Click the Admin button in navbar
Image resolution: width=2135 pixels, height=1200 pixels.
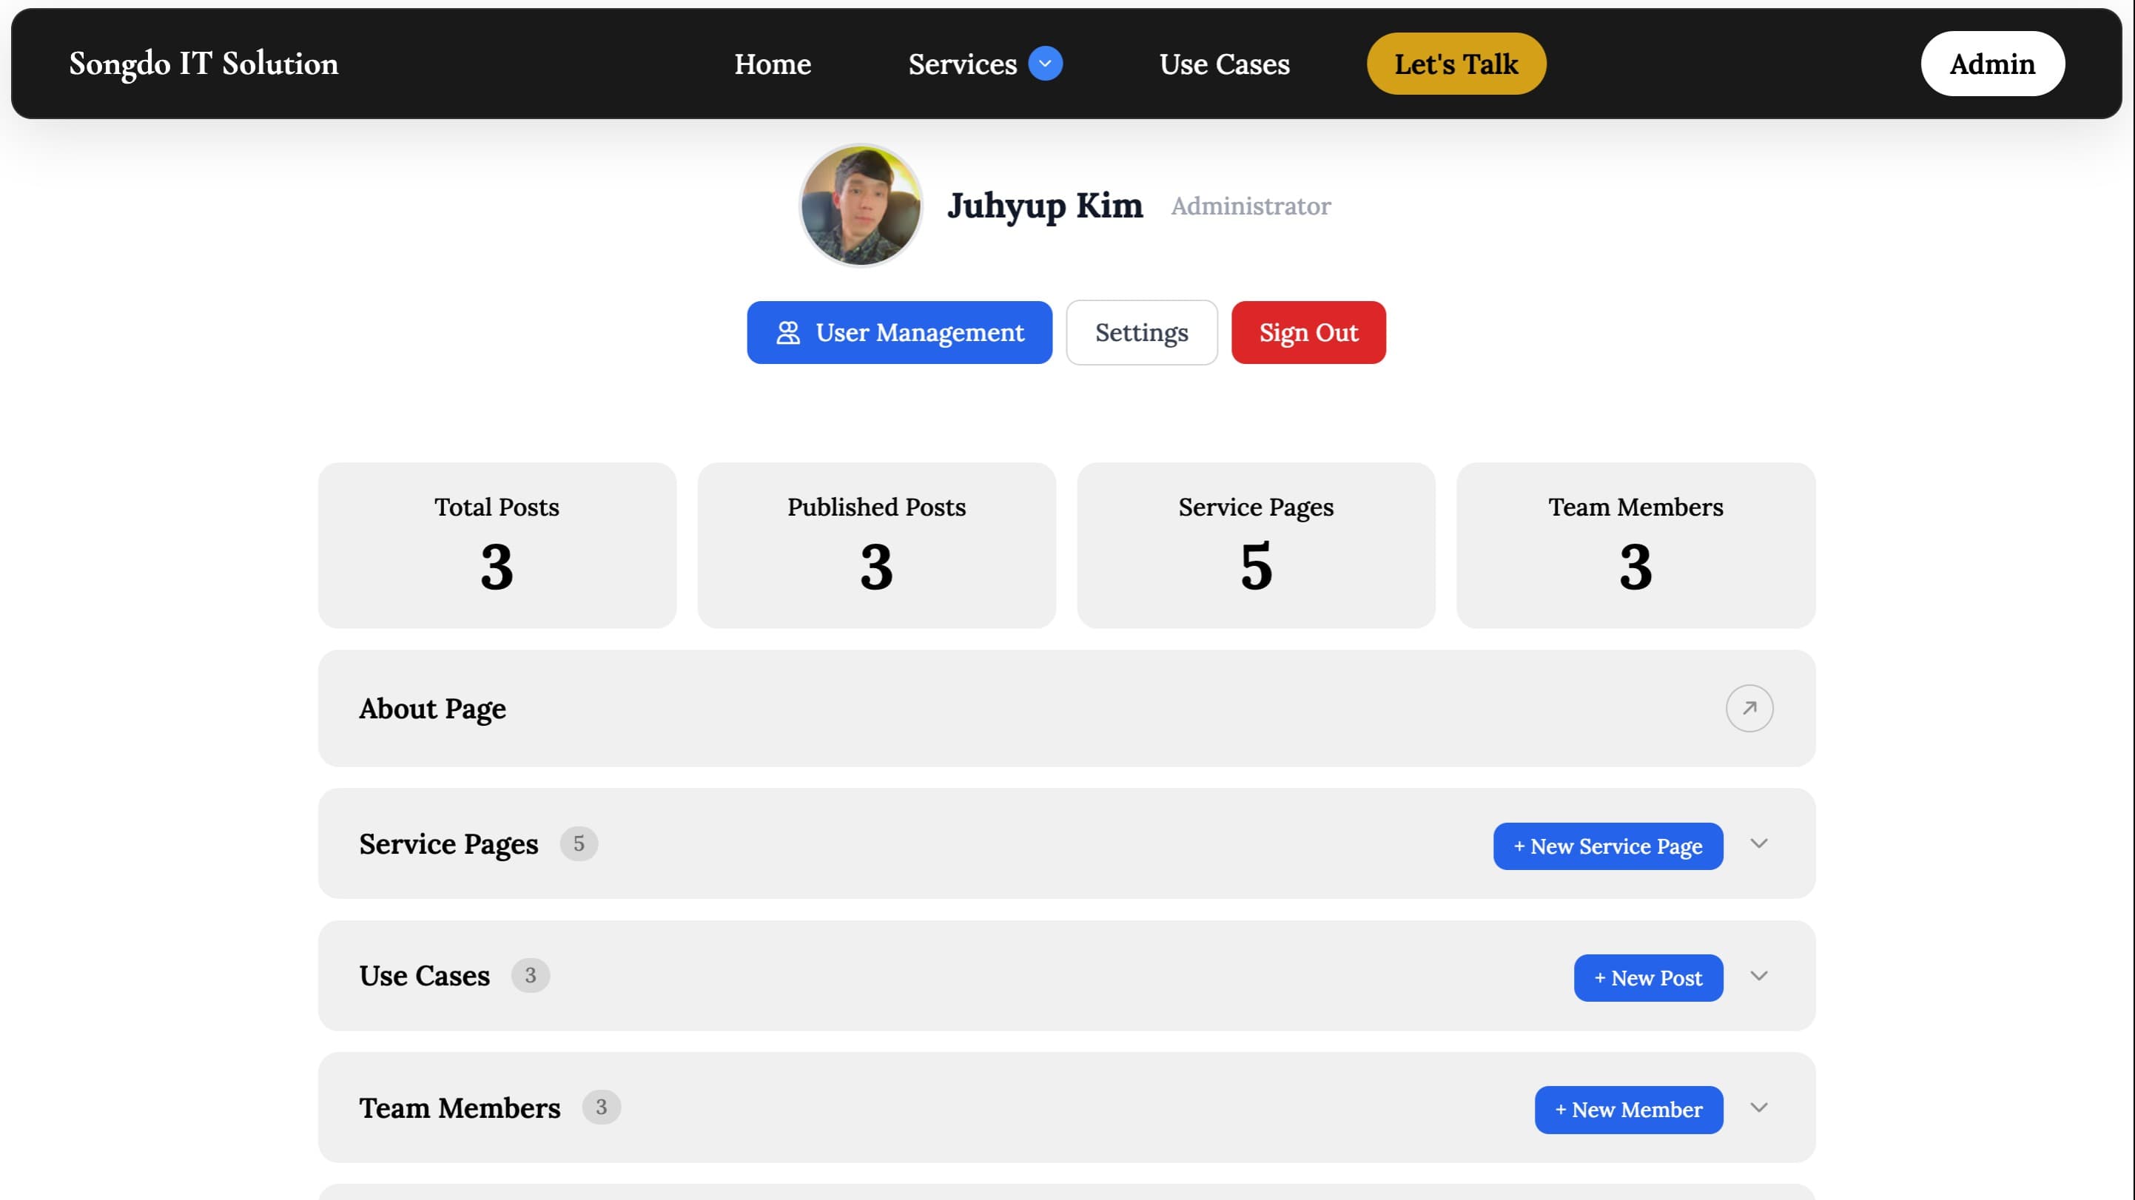pos(1992,64)
